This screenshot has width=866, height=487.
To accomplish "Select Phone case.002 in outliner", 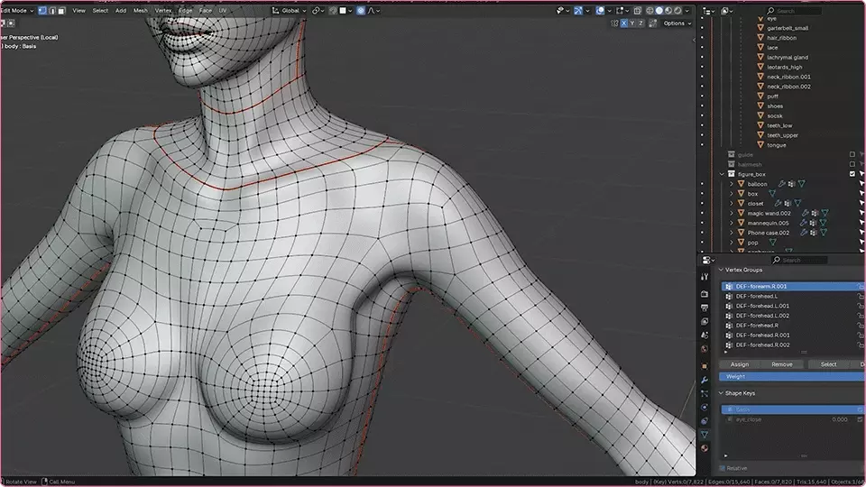I will pos(769,233).
